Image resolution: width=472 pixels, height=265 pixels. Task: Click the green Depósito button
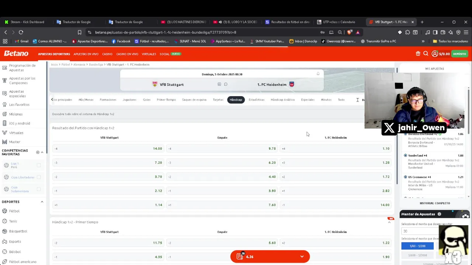[x=459, y=54]
